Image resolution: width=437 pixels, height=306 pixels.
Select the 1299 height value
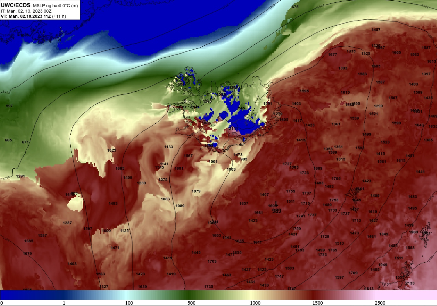pyautogui.click(x=378, y=106)
